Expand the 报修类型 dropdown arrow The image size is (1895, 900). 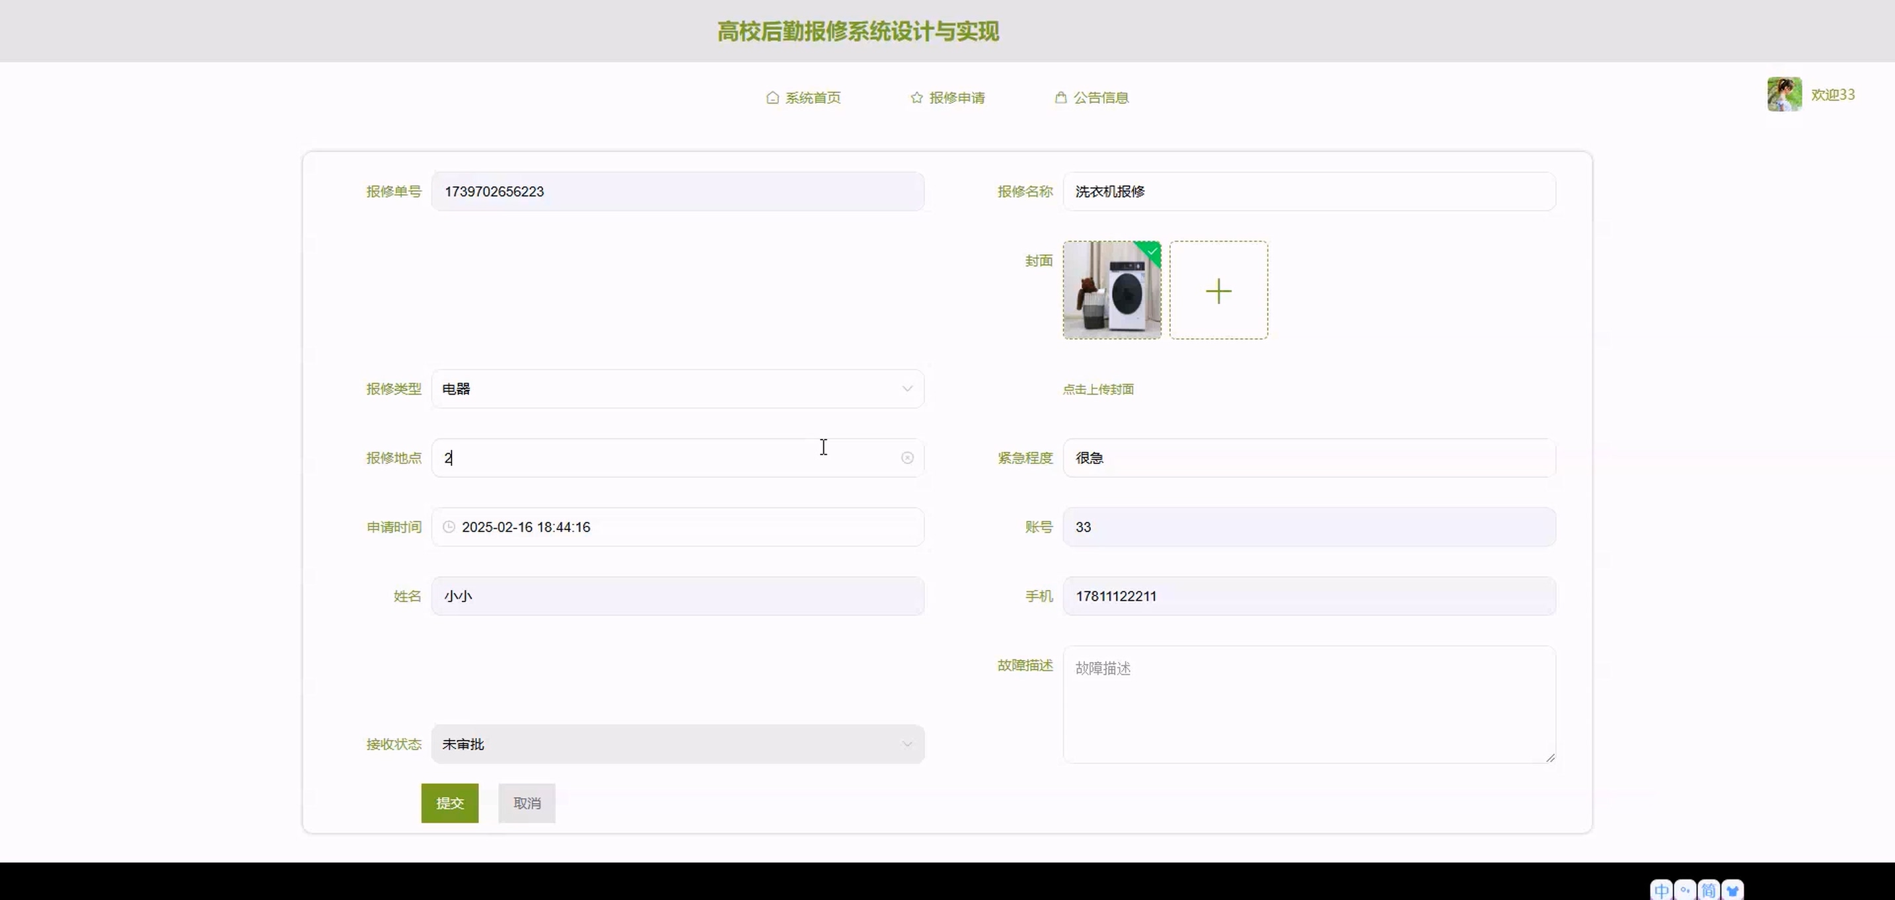point(907,389)
